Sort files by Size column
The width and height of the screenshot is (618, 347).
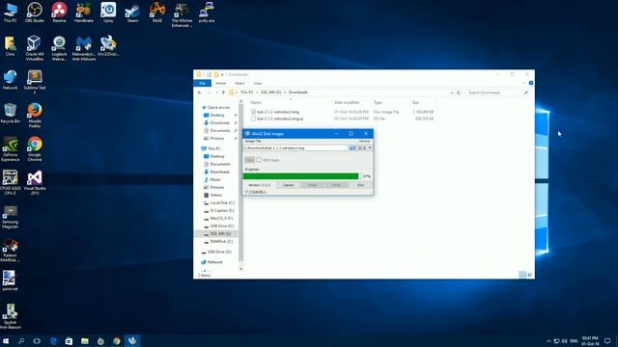(x=415, y=103)
